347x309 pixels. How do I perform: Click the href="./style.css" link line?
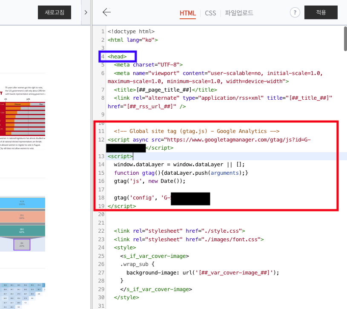[x=180, y=231]
